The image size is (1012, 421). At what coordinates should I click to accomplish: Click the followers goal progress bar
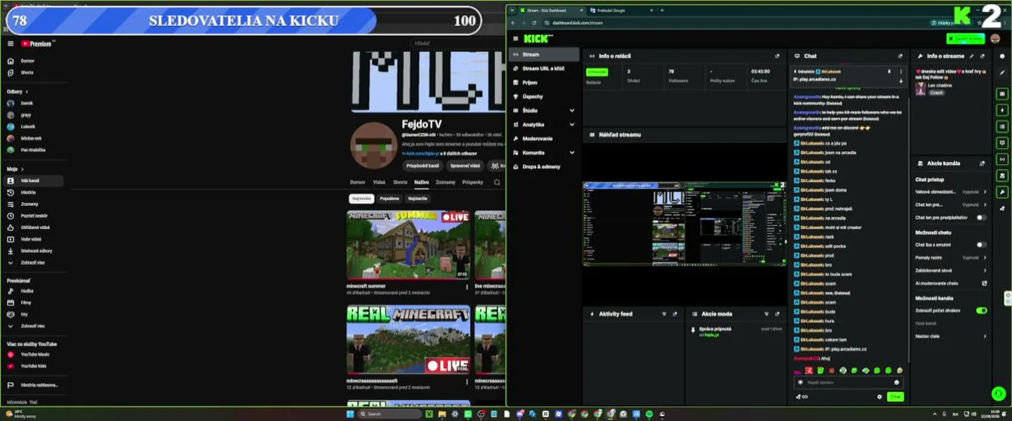[x=244, y=21]
